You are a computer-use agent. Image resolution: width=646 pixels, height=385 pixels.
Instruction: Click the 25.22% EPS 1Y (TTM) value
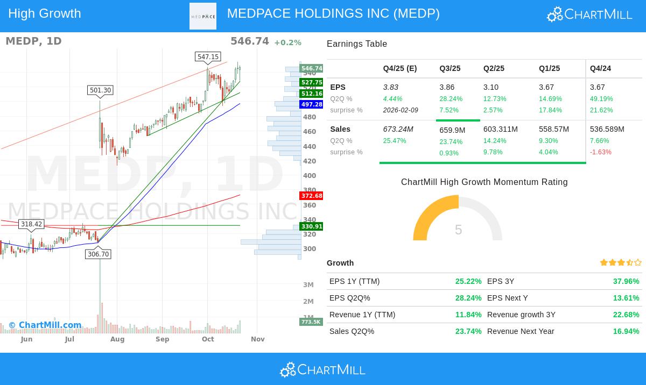(468, 281)
